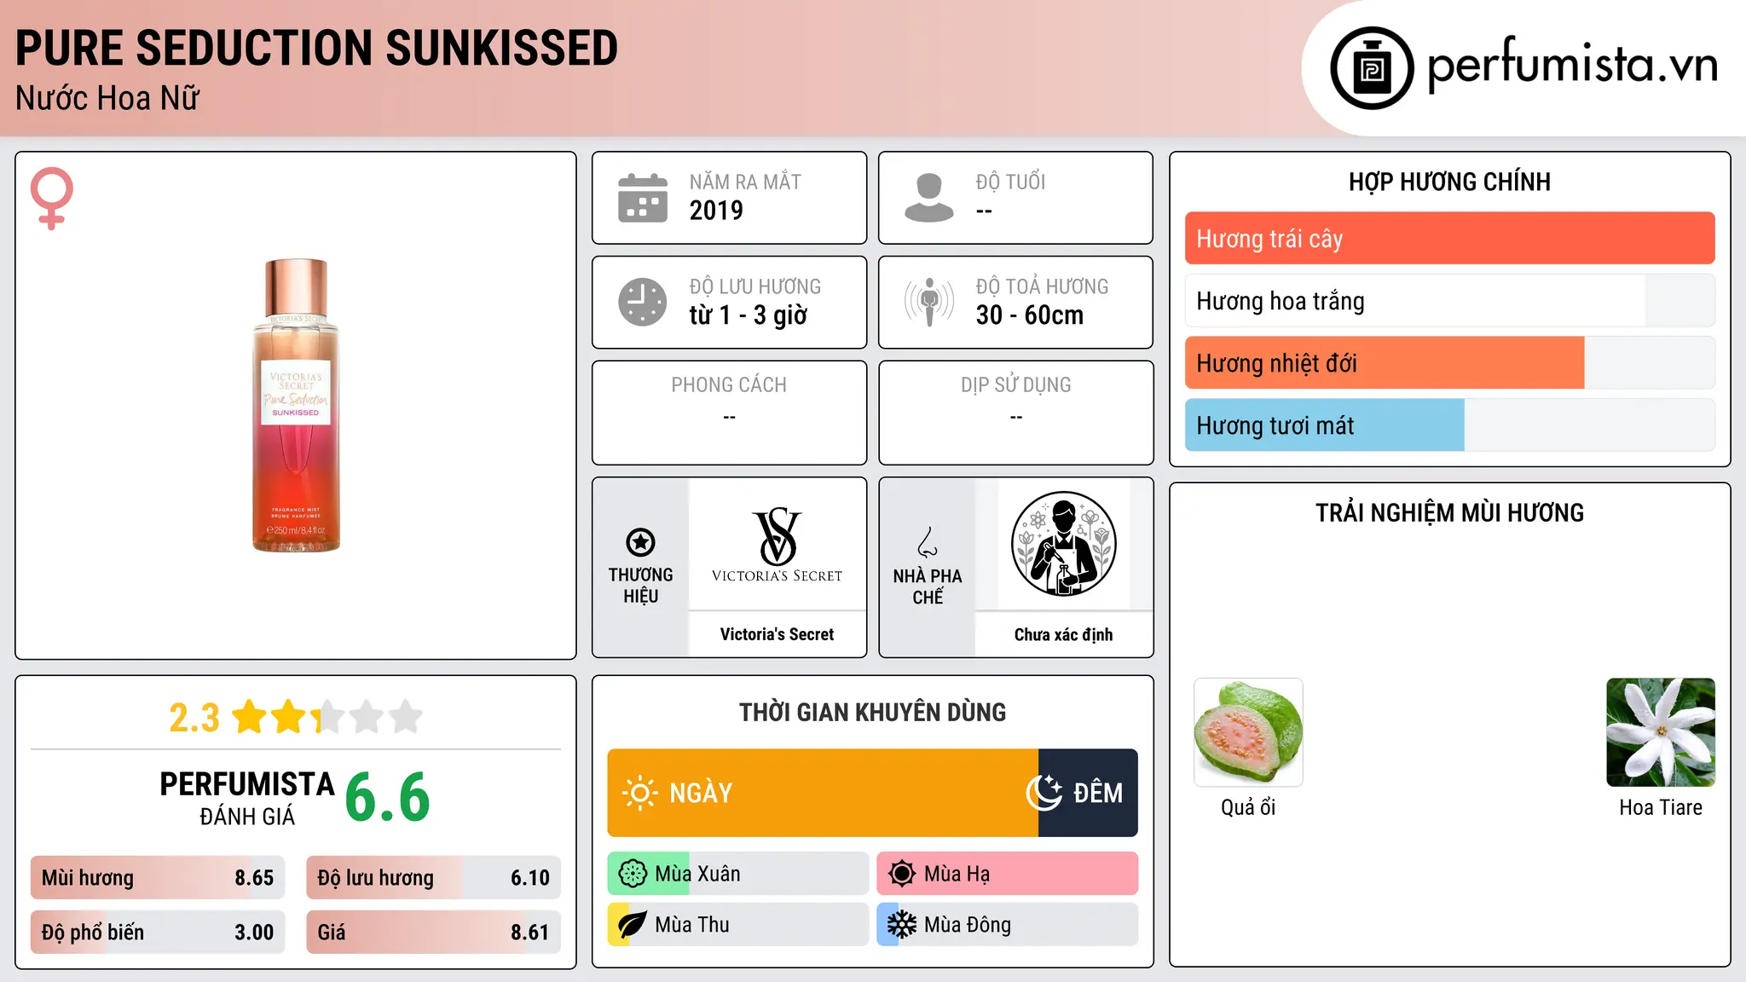
Task: Click the Chưa xác định perfumer label
Action: tap(1064, 634)
